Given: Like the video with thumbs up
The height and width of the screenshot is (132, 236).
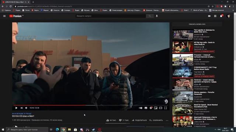Looking at the screenshot, I should coord(111,120).
